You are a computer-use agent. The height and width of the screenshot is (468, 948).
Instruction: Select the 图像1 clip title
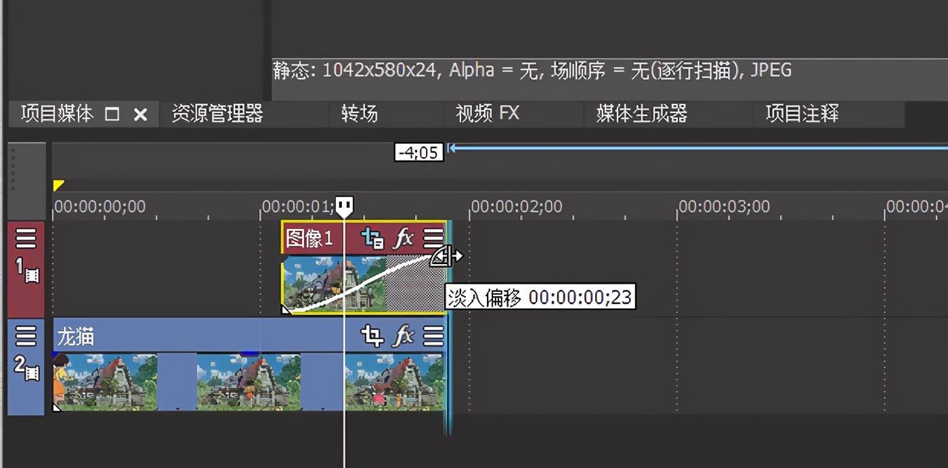tap(309, 238)
